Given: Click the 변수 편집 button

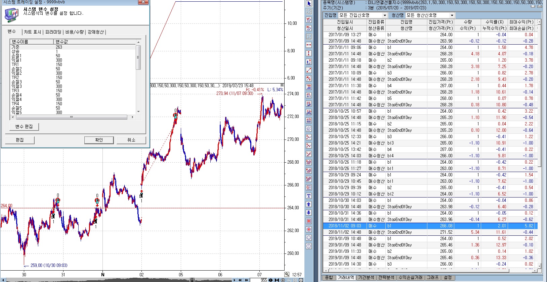Looking at the screenshot, I should click(x=24, y=126).
